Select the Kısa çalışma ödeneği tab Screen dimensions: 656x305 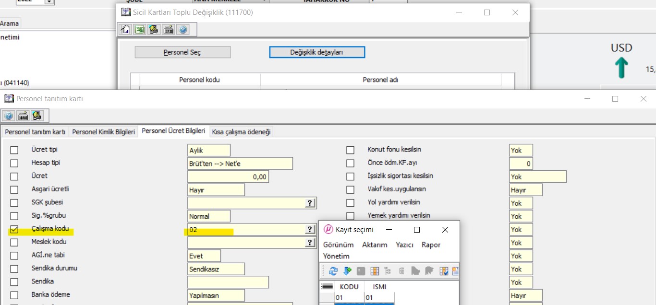pyautogui.click(x=242, y=132)
